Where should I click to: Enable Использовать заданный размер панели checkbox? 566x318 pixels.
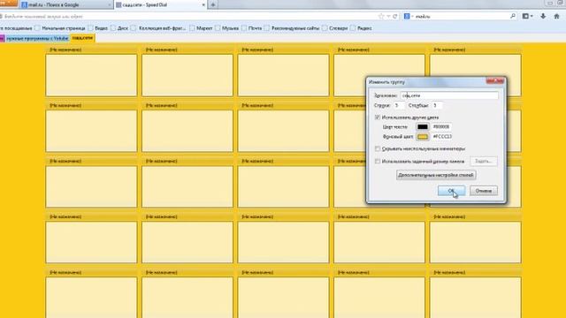click(x=378, y=161)
